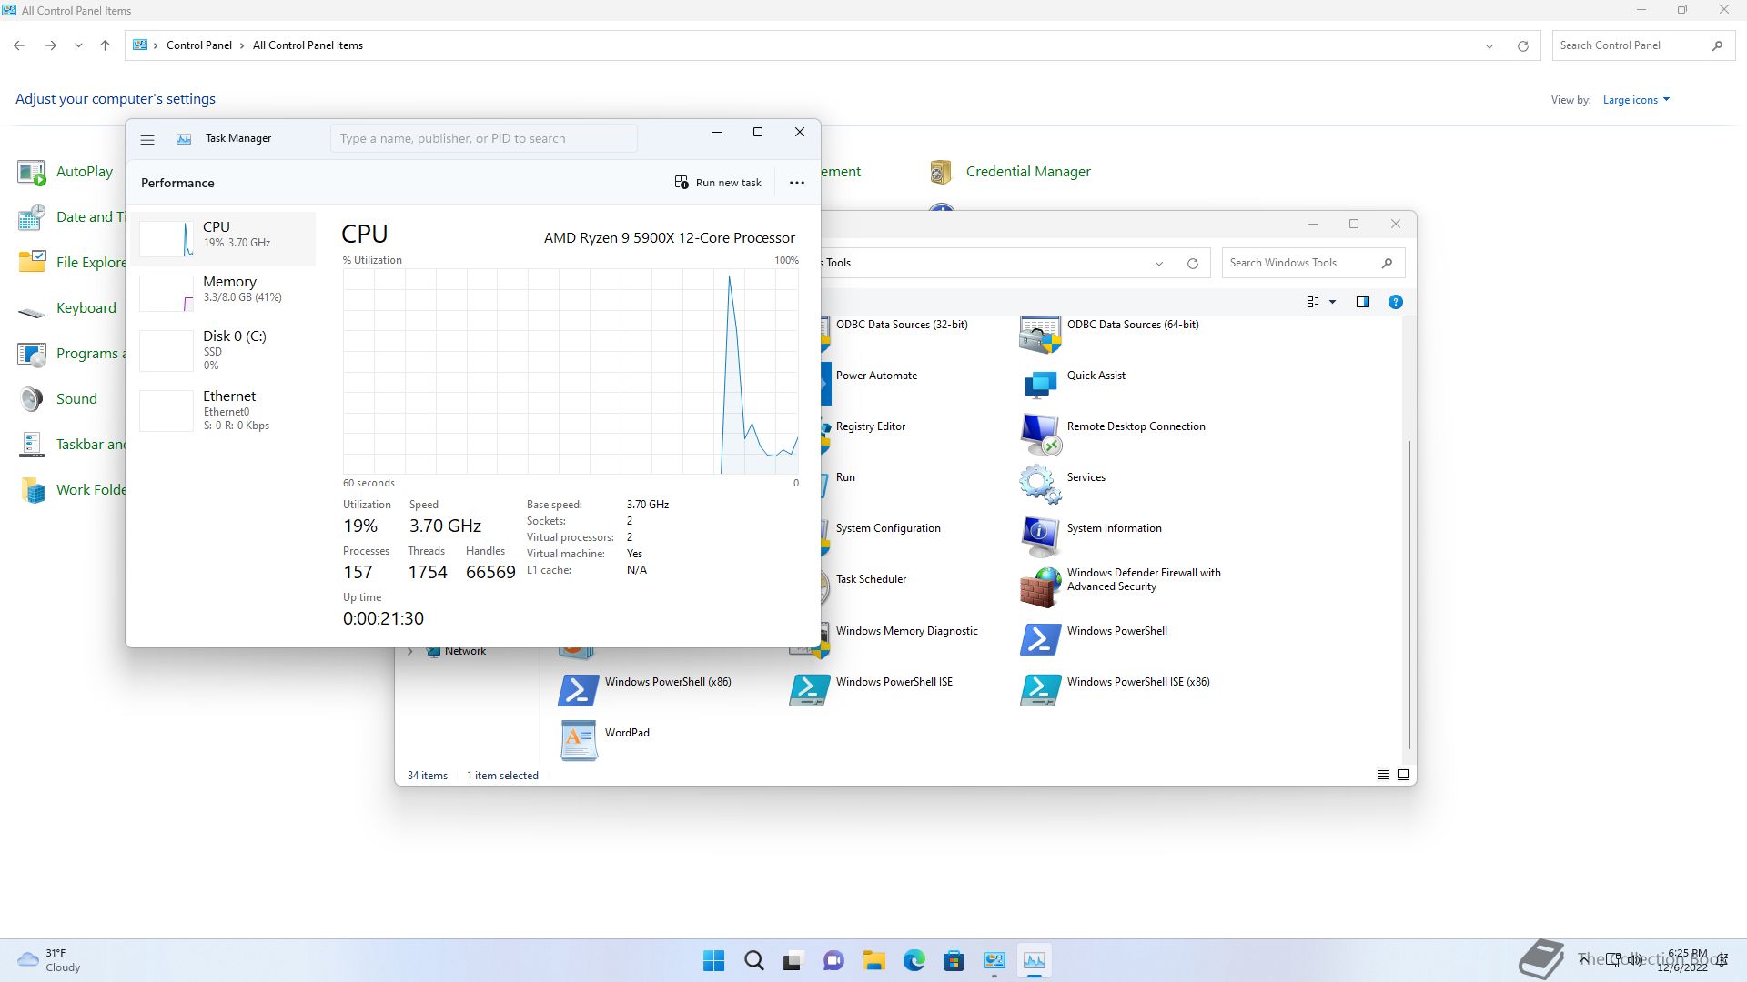The image size is (1747, 982).
Task: Open System Information tool
Action: (1091, 536)
